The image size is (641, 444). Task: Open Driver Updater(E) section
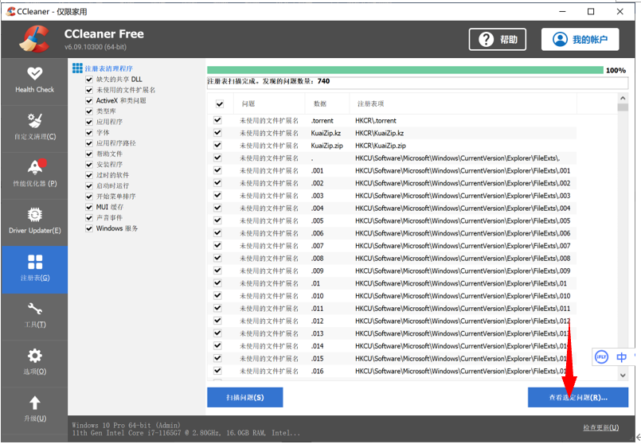click(35, 222)
